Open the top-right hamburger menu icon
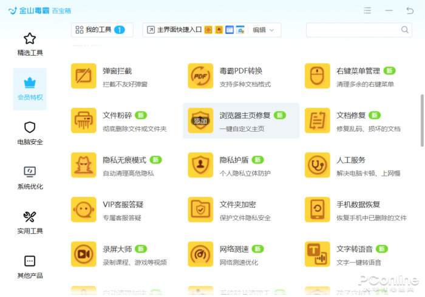The width and height of the screenshot is (425, 297). 367,10
